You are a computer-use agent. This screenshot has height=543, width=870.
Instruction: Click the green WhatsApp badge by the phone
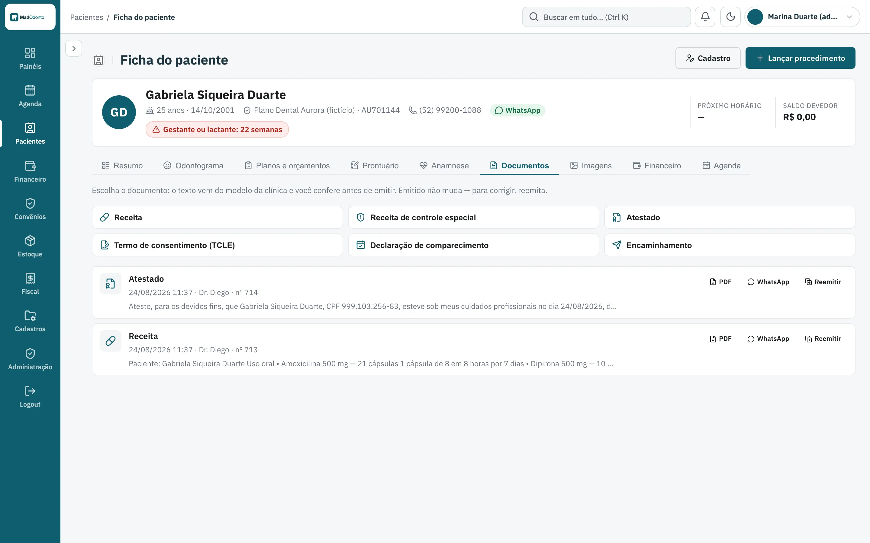[517, 110]
